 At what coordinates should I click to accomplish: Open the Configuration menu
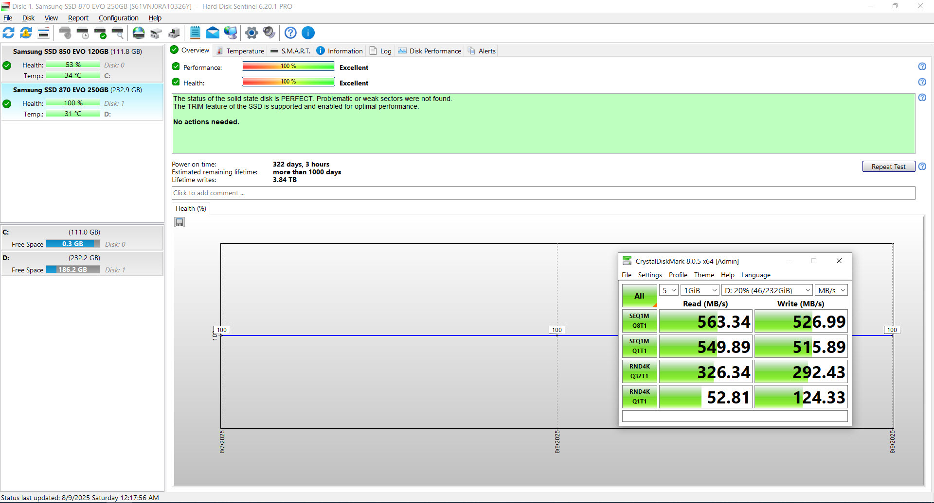tap(118, 18)
